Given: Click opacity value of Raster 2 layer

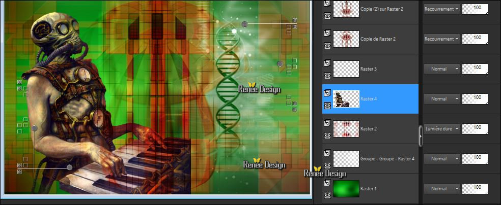Looking at the screenshot, I should pyautogui.click(x=475, y=128).
